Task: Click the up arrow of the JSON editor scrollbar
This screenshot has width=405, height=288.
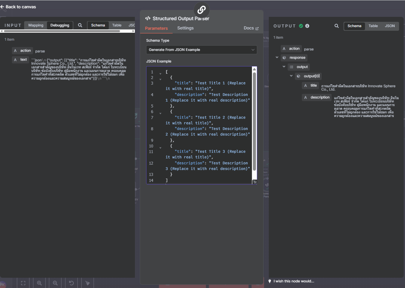Action: tap(255, 69)
